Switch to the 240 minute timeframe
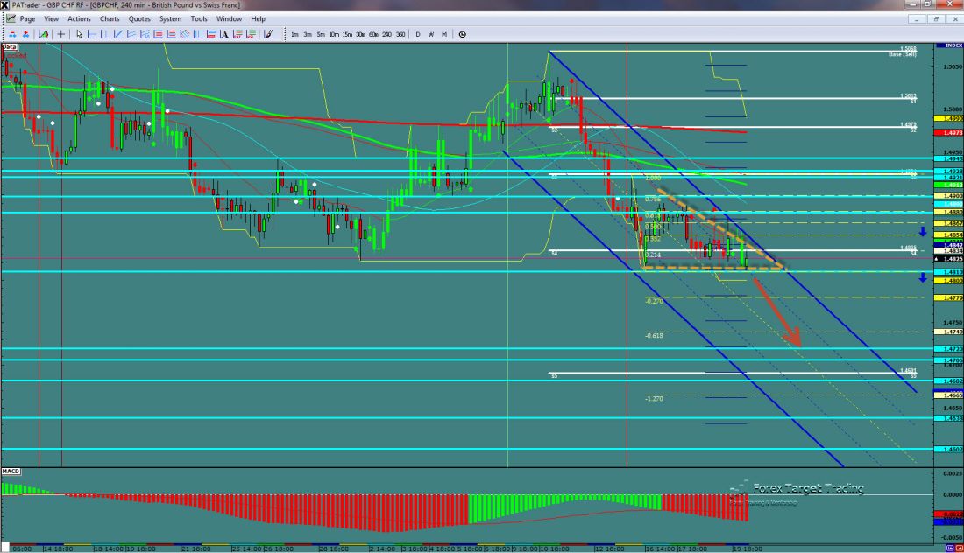The image size is (964, 553). point(386,34)
